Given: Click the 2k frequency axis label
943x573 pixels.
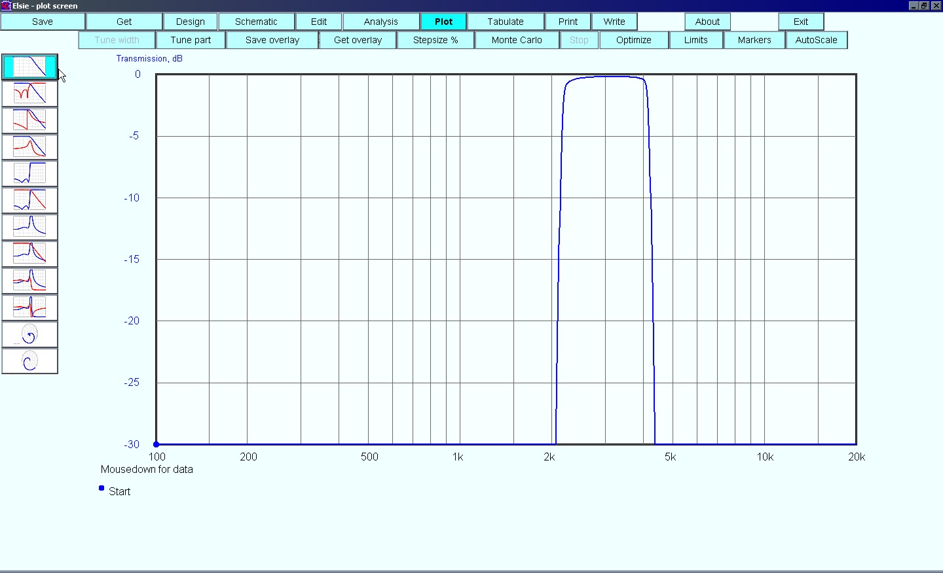Looking at the screenshot, I should [549, 457].
